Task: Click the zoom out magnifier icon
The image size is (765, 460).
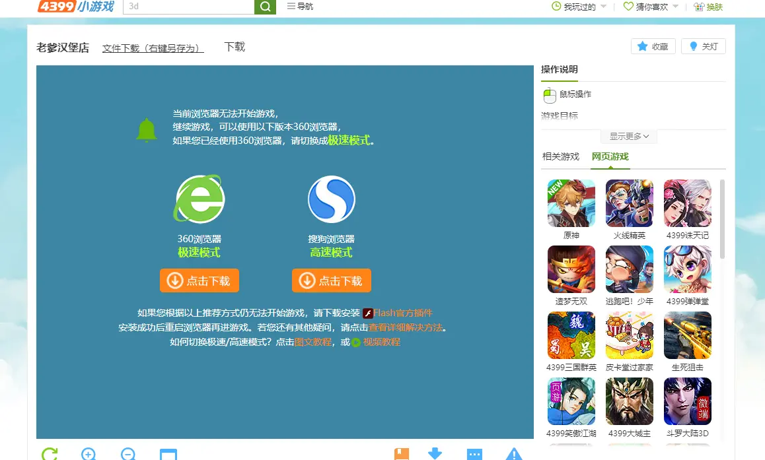Action: (128, 453)
